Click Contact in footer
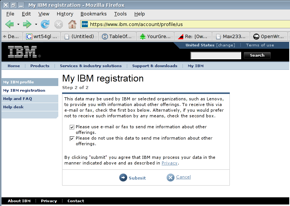290x206 pixels. (76, 201)
